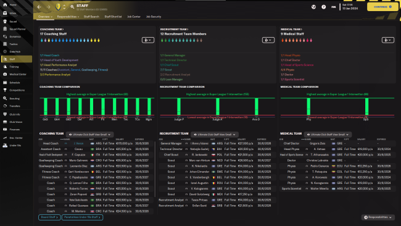401x226 pixels.
Task: Expand Medical Team staff action dropdown
Action: (x=388, y=40)
